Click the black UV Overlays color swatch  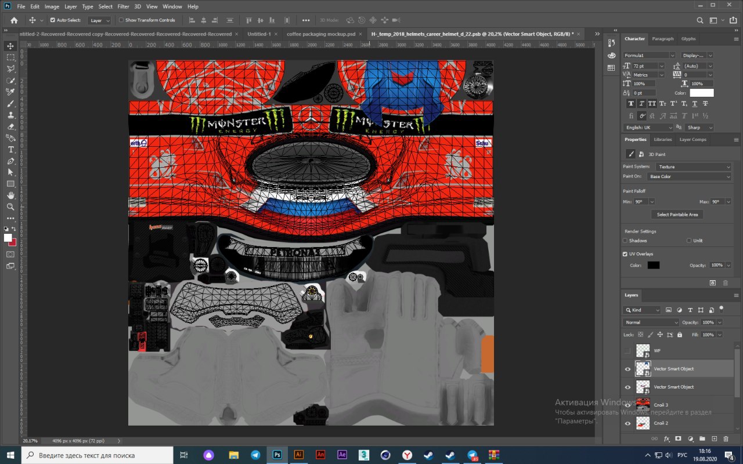(x=654, y=265)
